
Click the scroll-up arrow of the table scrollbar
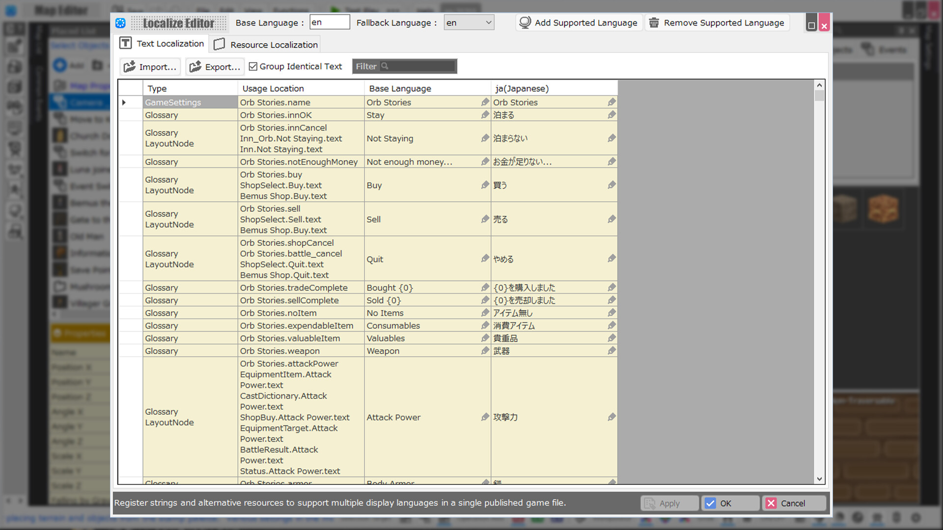pos(819,84)
